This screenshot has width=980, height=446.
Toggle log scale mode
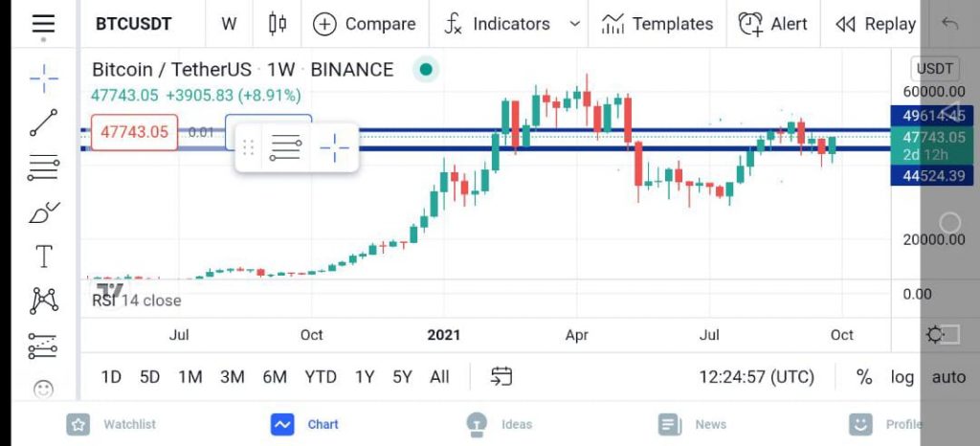[x=902, y=377]
